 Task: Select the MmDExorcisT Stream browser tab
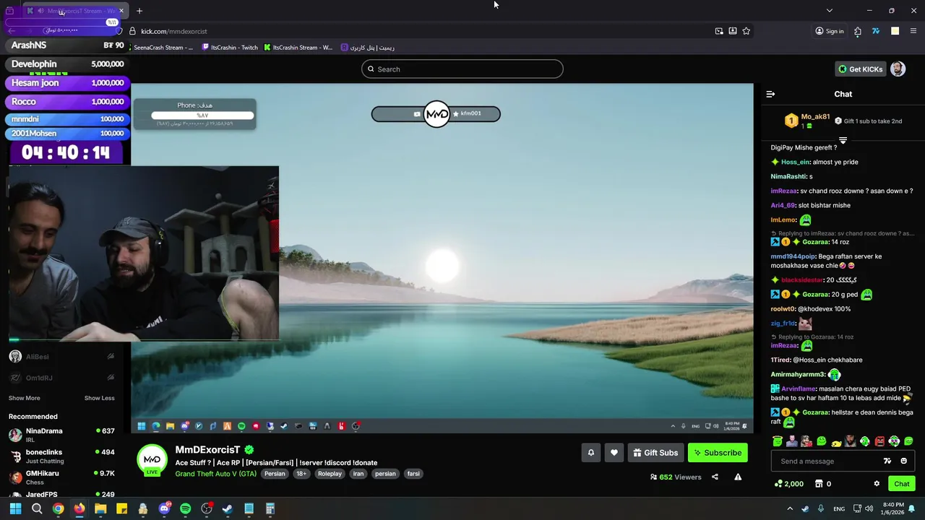(76, 11)
